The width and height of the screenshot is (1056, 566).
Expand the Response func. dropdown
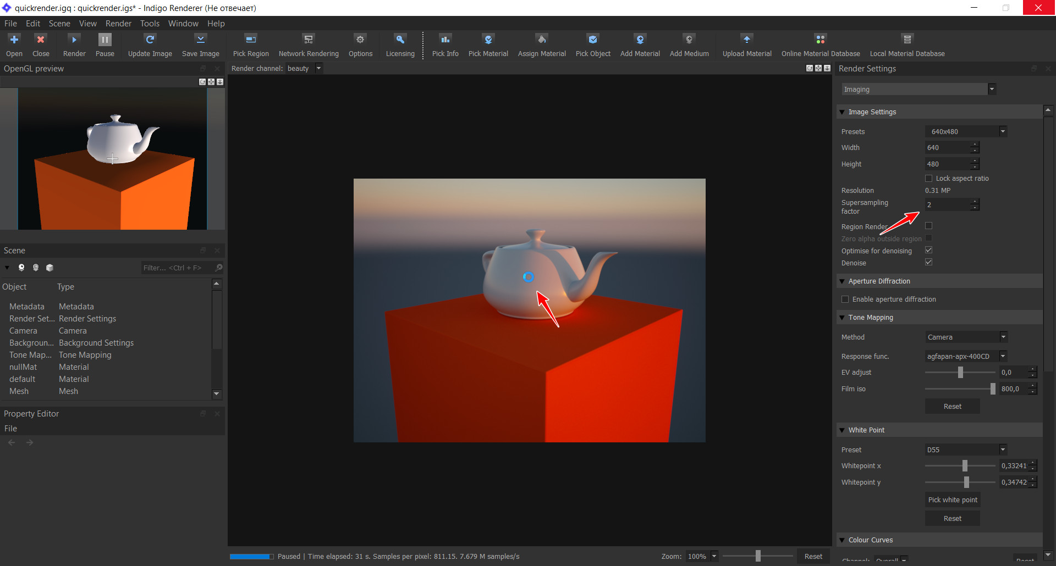click(x=966, y=356)
